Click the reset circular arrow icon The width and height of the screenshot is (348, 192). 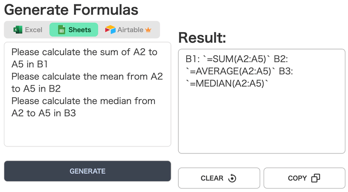tap(232, 178)
